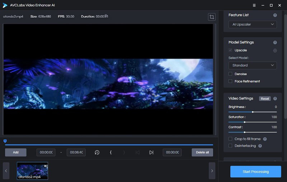Click the afanda2.mp4 filename text
287x182 pixels.
tap(13, 16)
